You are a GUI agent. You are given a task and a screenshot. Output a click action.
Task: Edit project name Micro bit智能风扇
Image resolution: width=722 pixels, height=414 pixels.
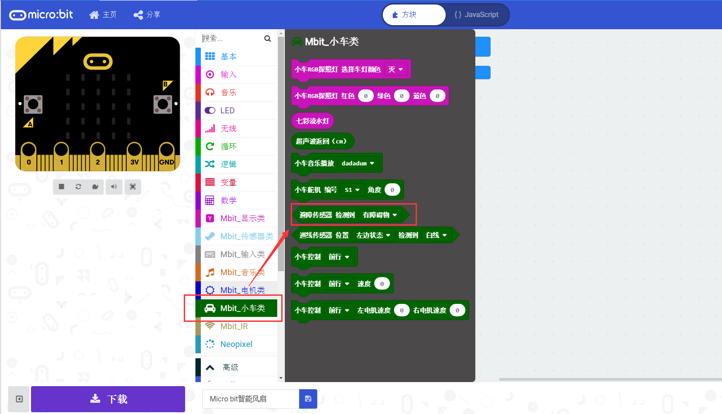tap(250, 399)
